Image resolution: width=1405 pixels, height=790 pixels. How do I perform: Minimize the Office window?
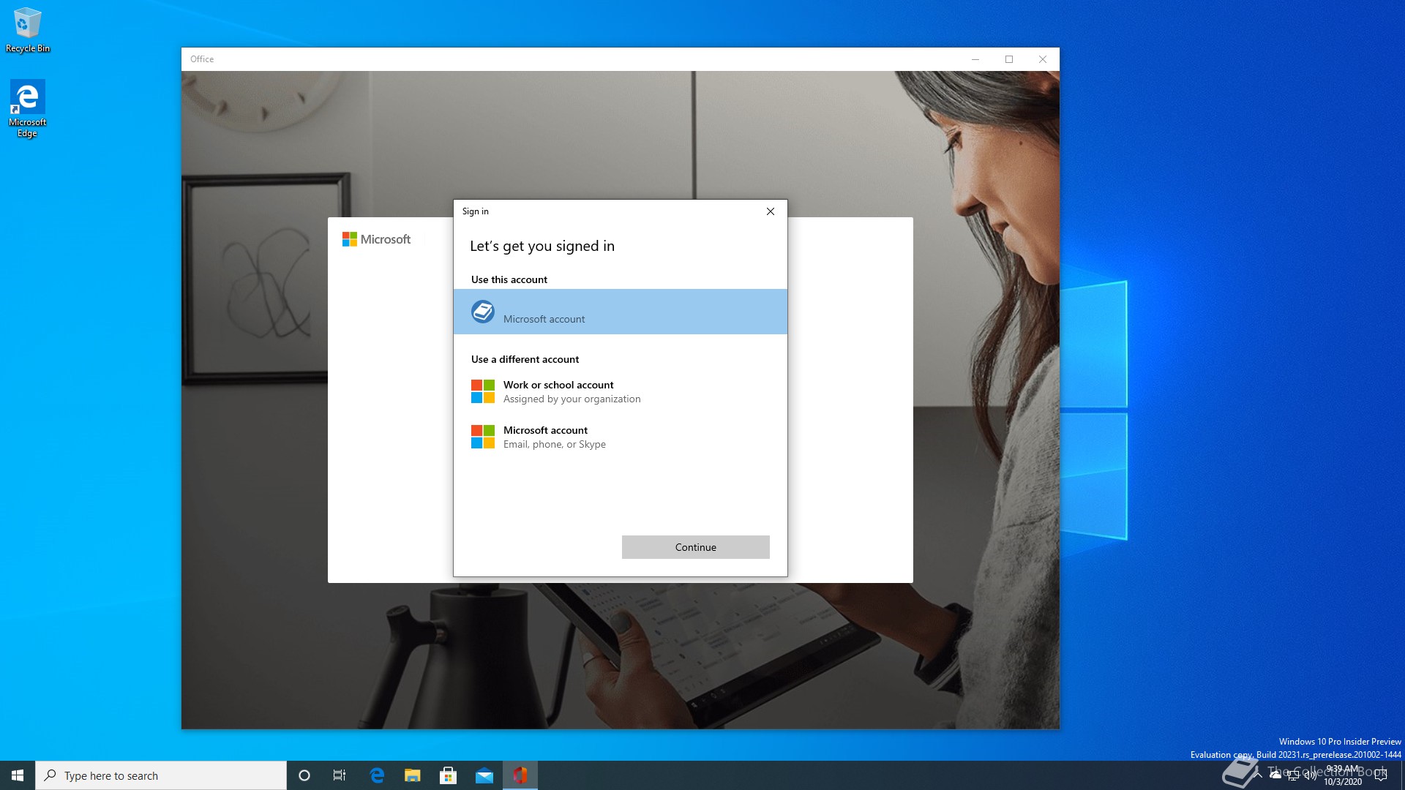pyautogui.click(x=975, y=59)
